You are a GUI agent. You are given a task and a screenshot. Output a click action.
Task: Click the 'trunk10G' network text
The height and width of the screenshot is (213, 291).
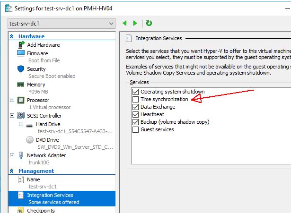[x=39, y=162]
